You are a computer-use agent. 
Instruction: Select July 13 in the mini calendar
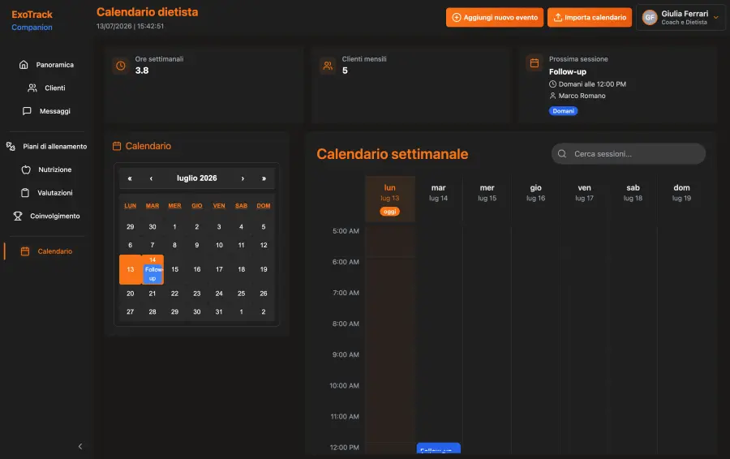[x=131, y=269]
